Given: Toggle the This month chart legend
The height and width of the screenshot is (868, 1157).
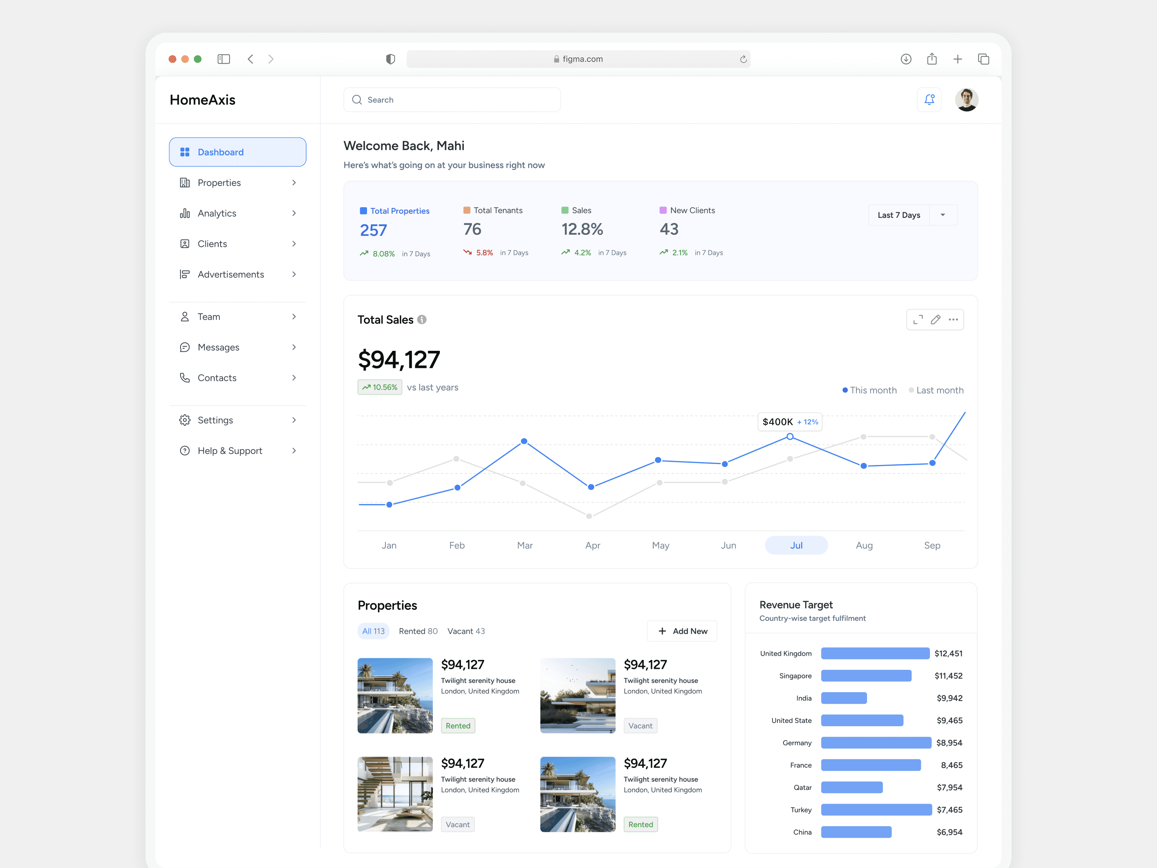Looking at the screenshot, I should pyautogui.click(x=869, y=390).
